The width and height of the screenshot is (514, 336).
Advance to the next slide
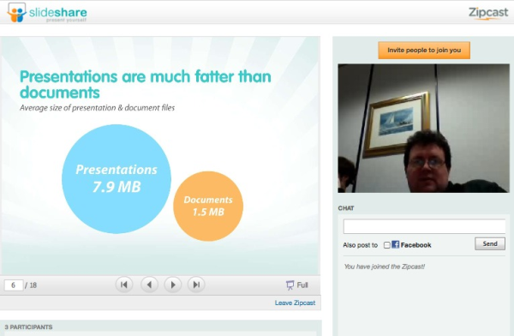pyautogui.click(x=173, y=285)
